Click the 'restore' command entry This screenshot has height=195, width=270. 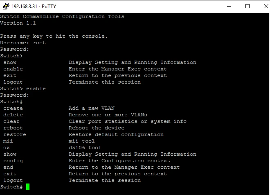click(x=15, y=134)
